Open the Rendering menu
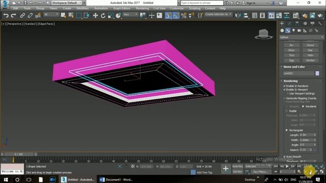 [142, 9]
